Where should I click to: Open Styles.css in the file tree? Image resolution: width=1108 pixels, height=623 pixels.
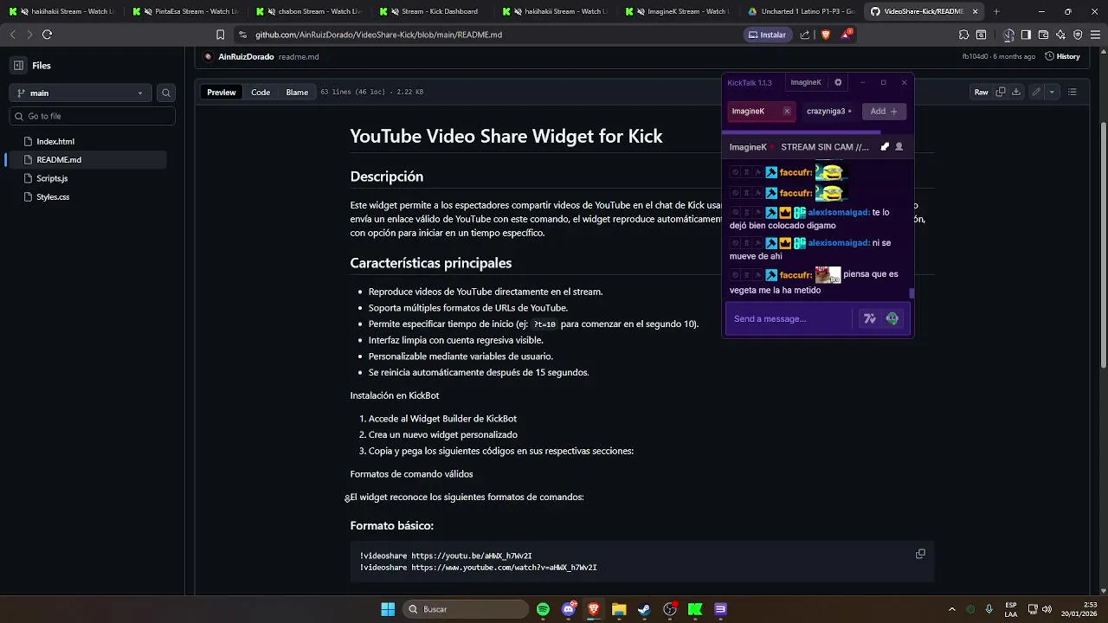click(x=53, y=196)
